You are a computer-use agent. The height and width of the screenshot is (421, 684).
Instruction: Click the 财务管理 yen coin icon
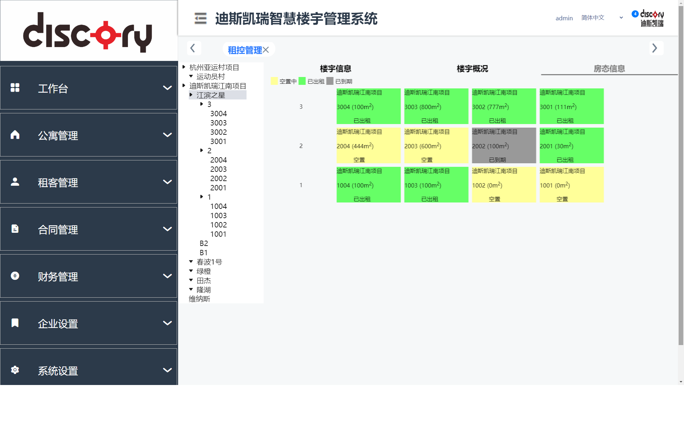click(x=15, y=276)
